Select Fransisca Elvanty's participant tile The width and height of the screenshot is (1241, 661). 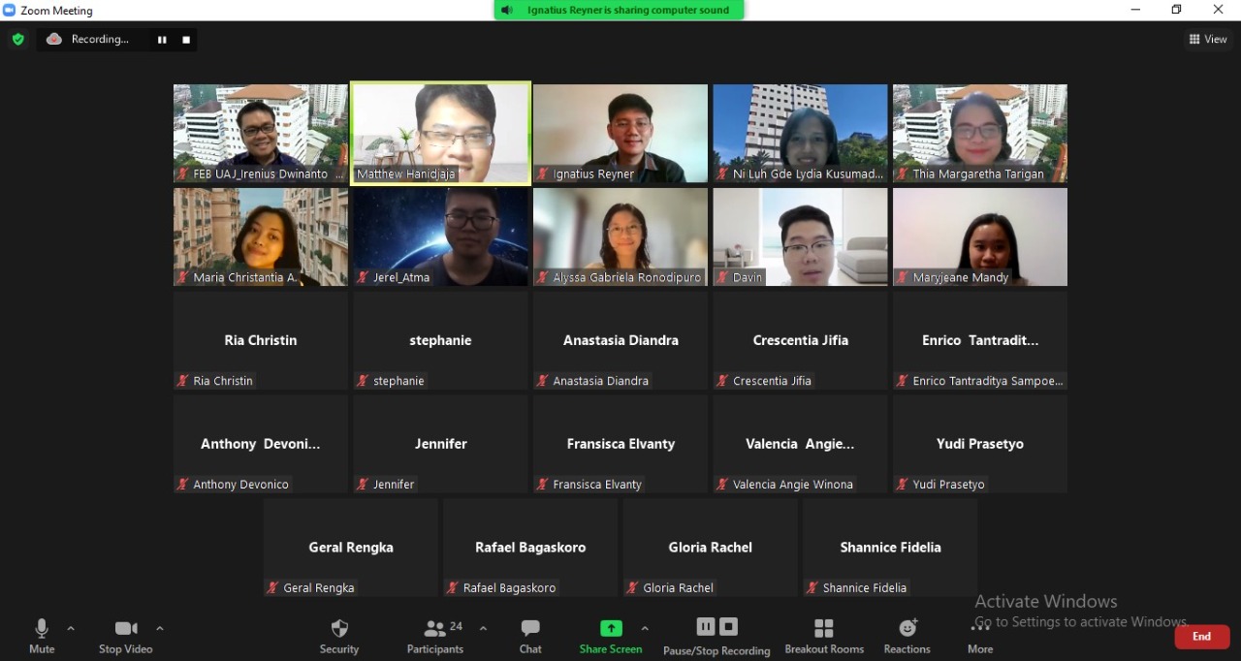(620, 445)
